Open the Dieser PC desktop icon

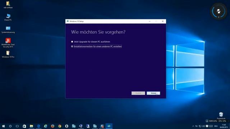(x=8, y=17)
